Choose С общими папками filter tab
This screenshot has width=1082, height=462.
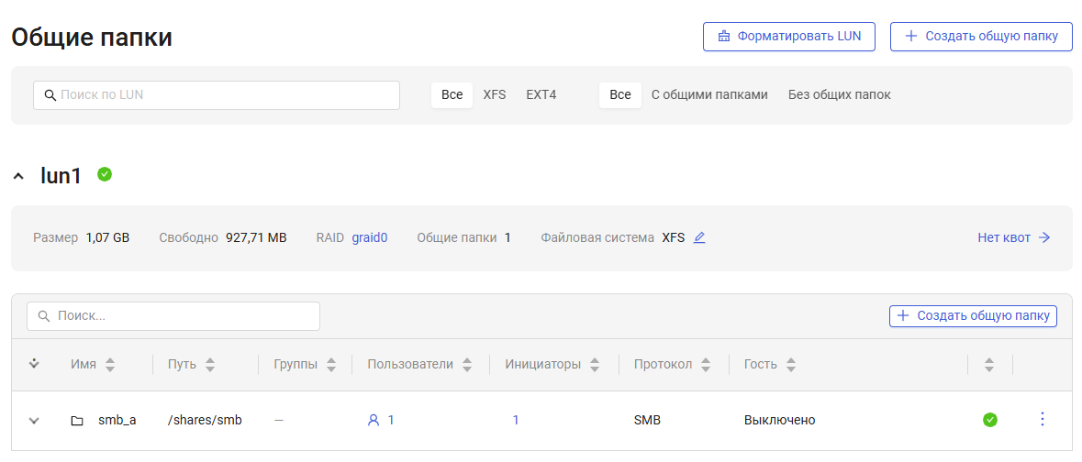(x=708, y=95)
